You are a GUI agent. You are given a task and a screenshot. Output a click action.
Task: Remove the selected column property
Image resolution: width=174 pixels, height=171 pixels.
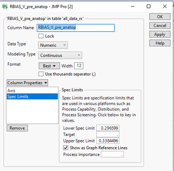(x=17, y=128)
